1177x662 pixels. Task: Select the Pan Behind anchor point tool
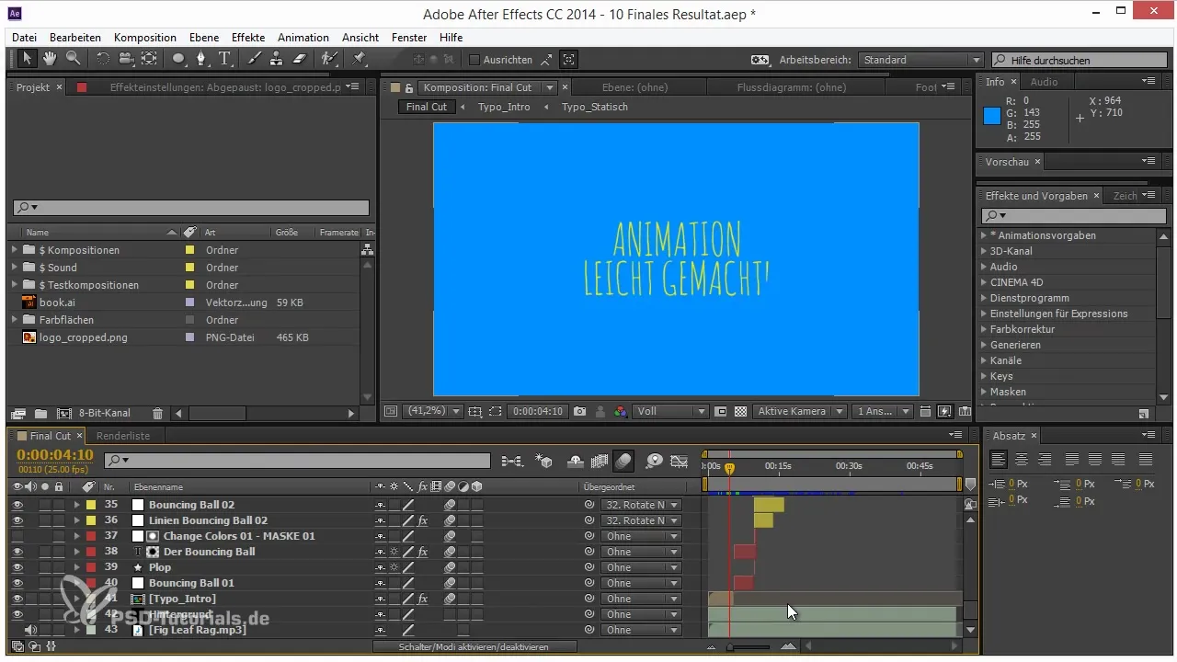149,59
